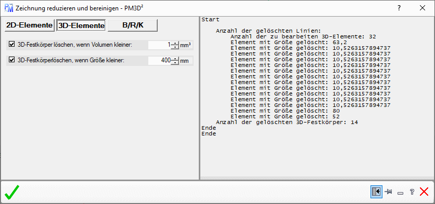Confirm with the green checkmark icon
The image size is (435, 204).
(x=12, y=192)
